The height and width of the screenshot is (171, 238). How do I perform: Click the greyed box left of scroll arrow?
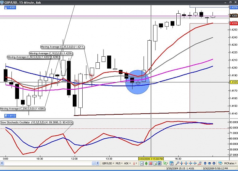pyautogui.click(x=93, y=163)
